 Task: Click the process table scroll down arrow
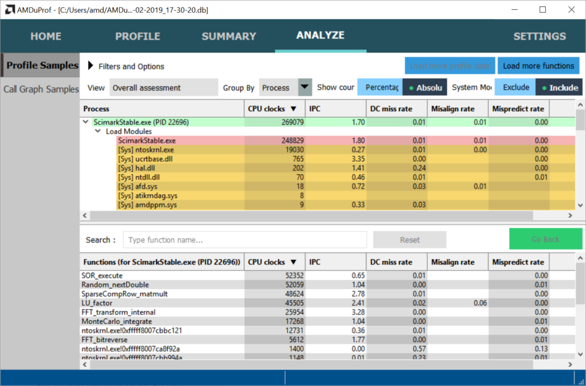[x=580, y=206]
